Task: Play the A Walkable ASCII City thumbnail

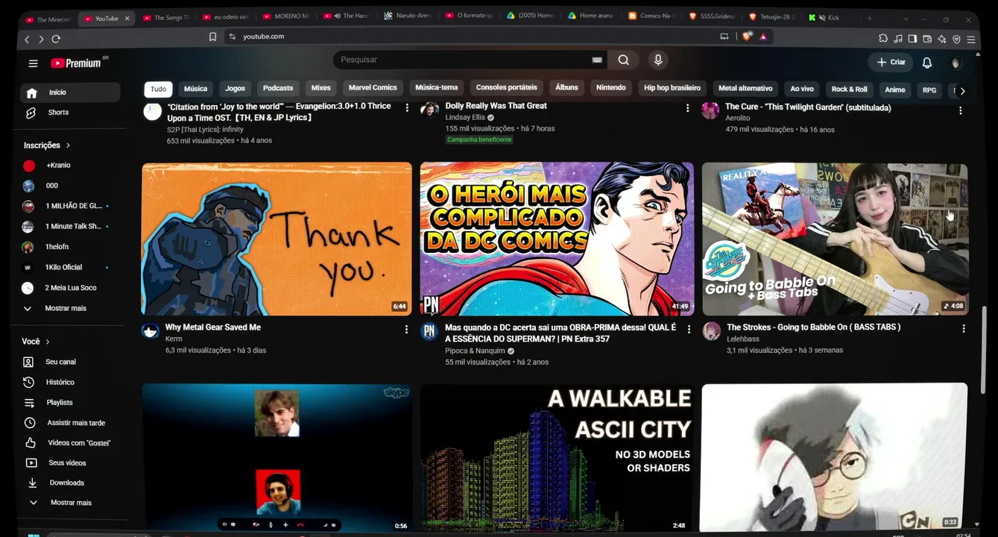Action: [x=557, y=459]
